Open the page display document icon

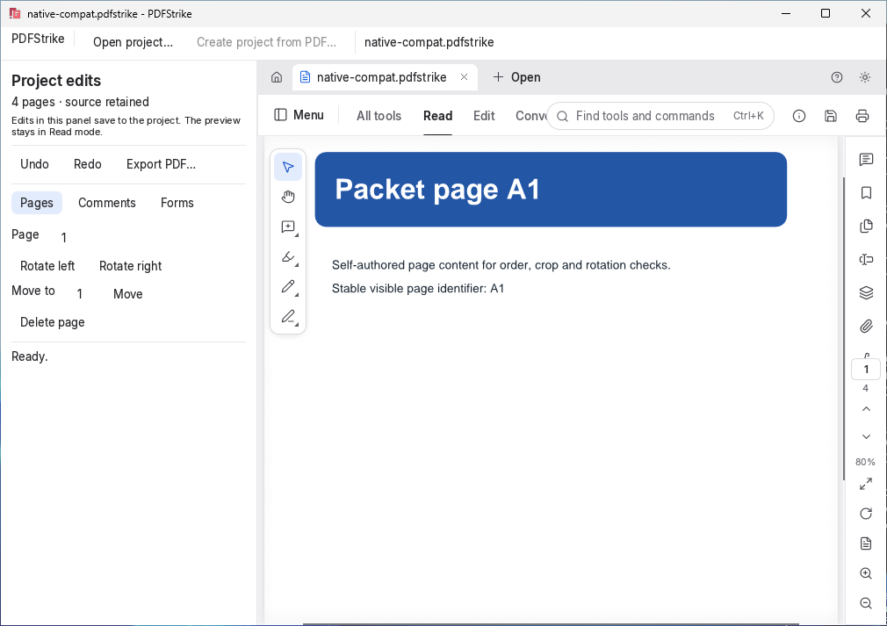(x=866, y=543)
